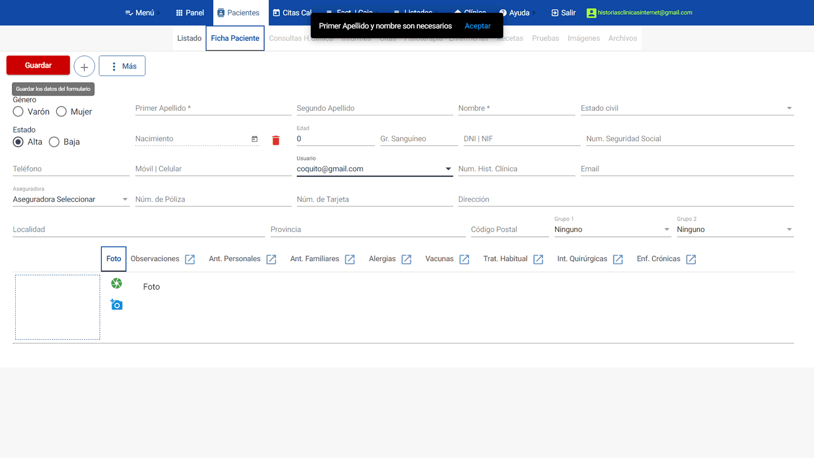Click Aceptar in the warning notification

[477, 26]
